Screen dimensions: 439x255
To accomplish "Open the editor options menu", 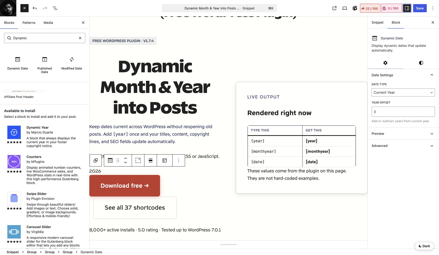I will pos(433,8).
